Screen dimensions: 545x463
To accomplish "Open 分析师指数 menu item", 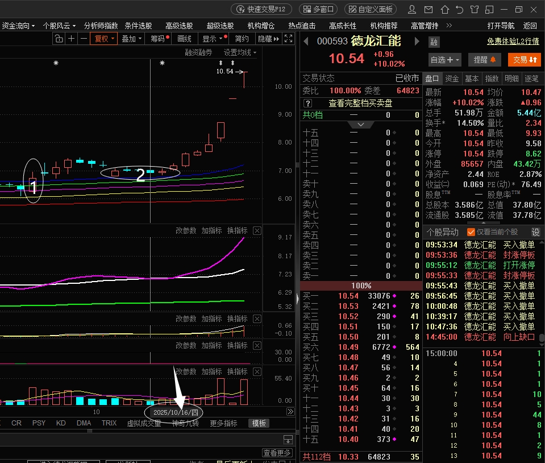I will (x=101, y=26).
